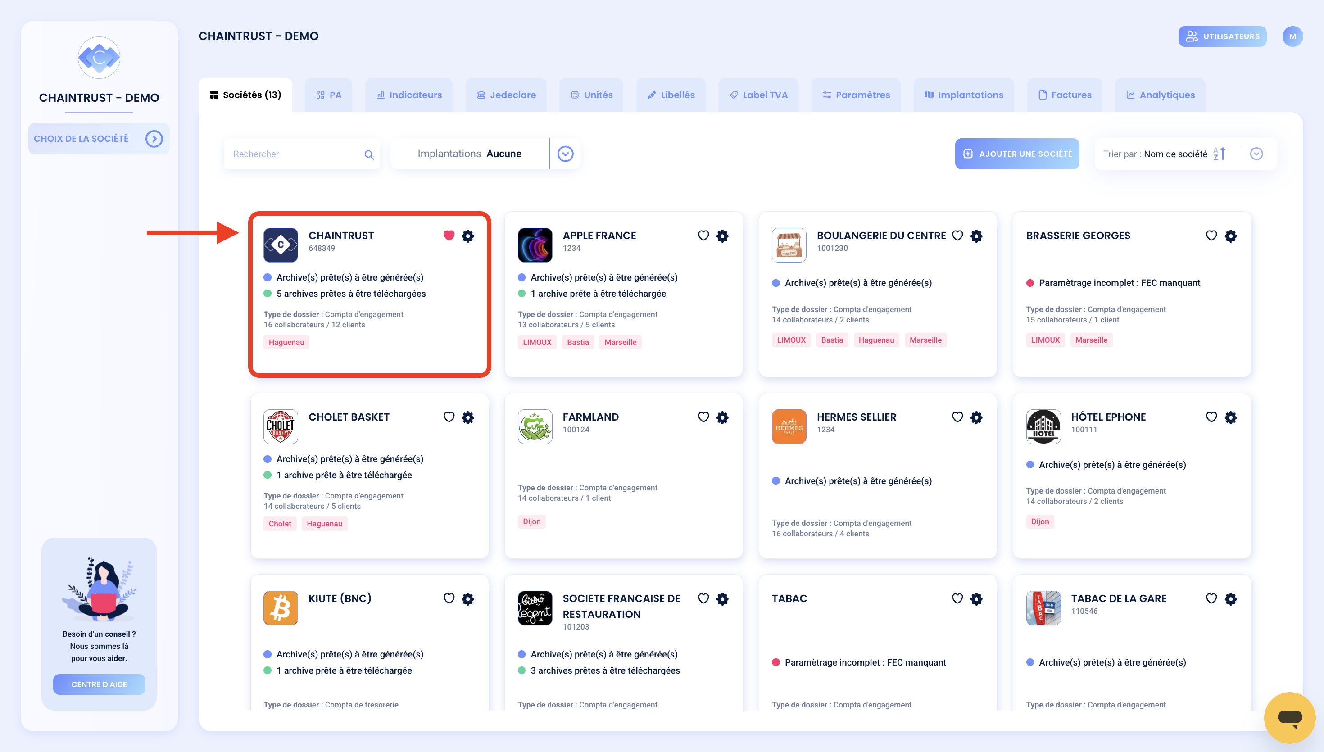Expand the Implantations filter dropdown arrow
This screenshot has height=752, width=1324.
566,154
